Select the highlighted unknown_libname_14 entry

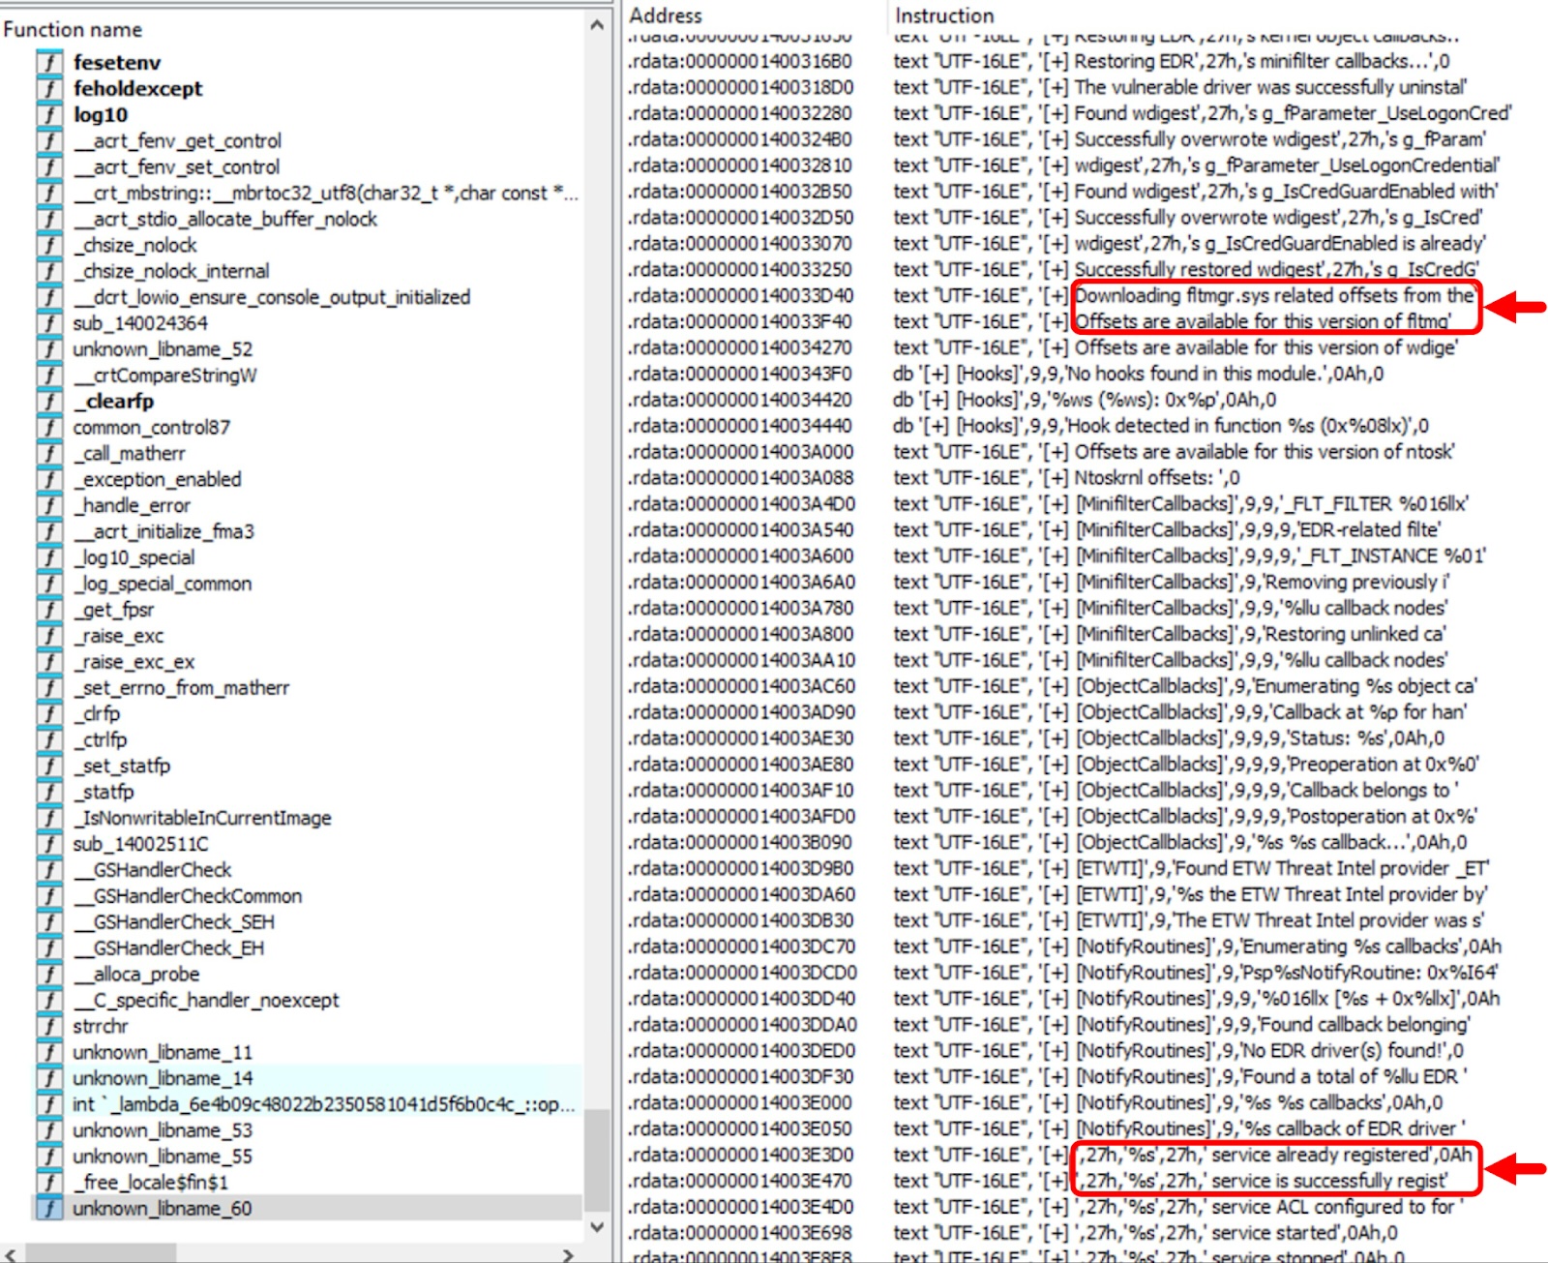pos(155,1077)
